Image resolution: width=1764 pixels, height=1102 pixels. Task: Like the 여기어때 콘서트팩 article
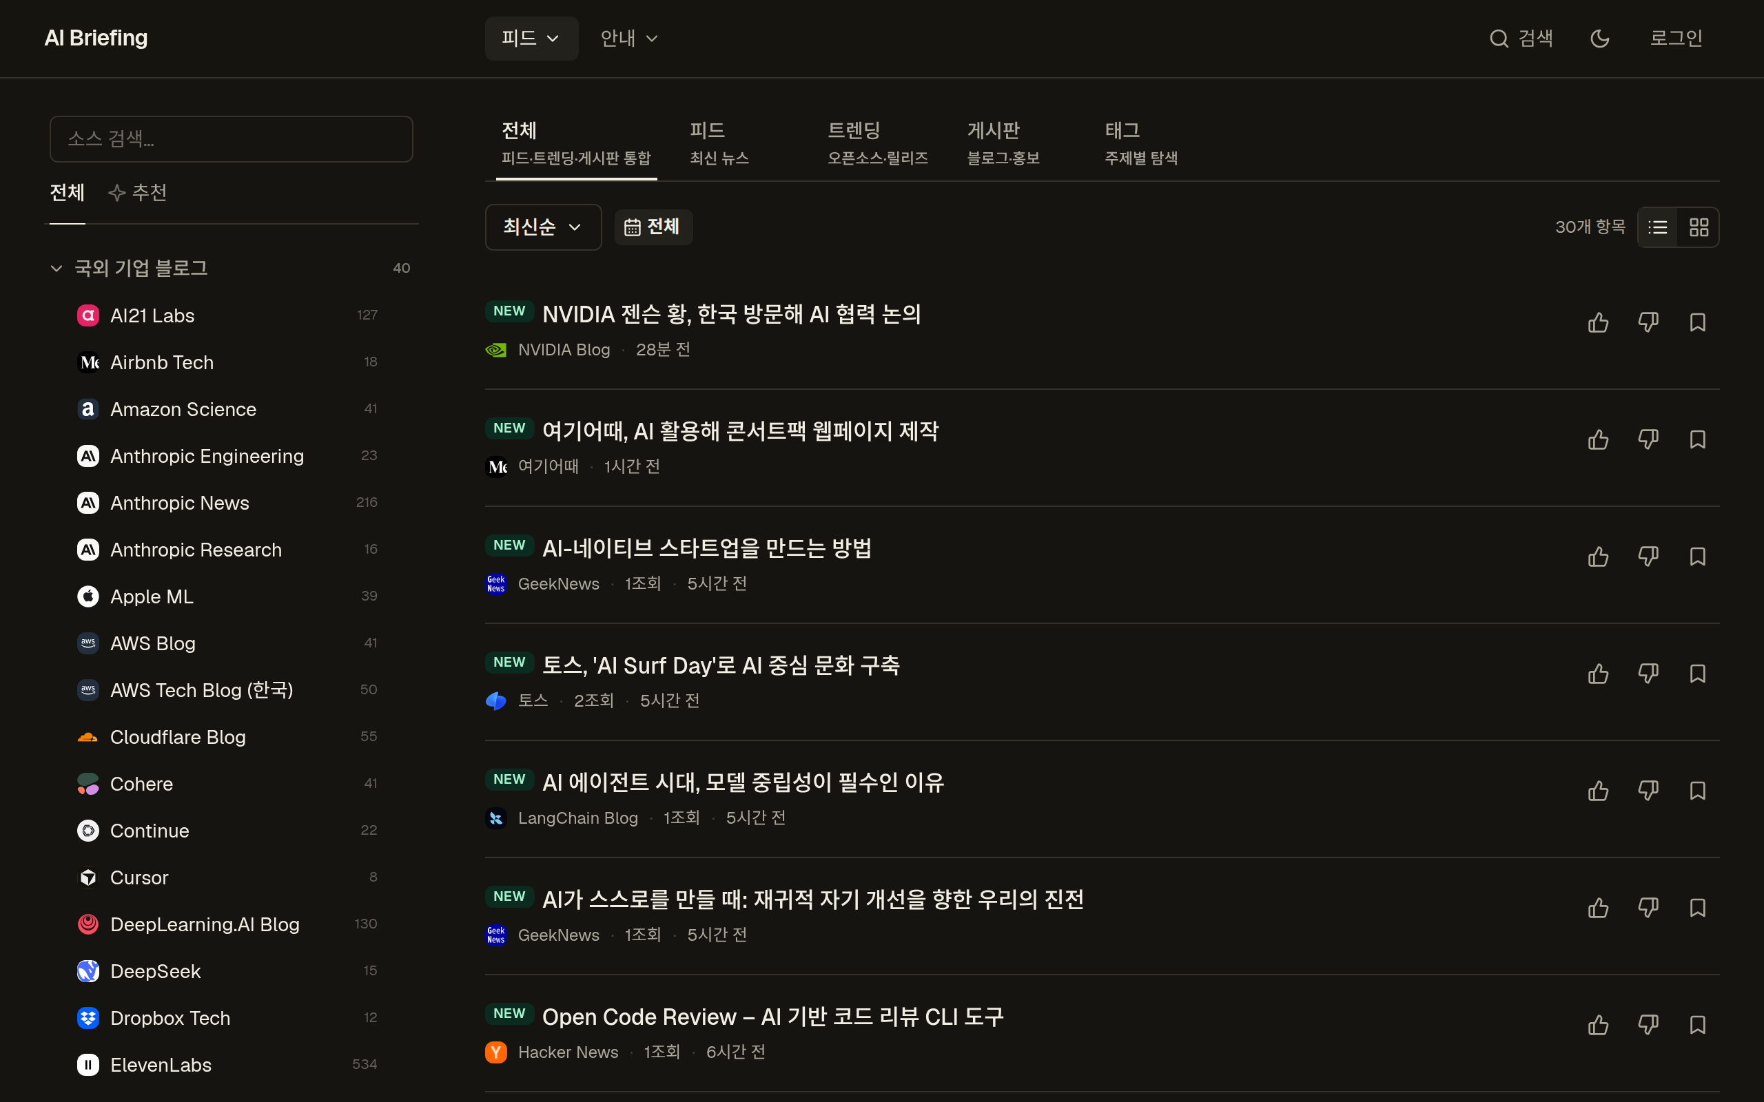click(1598, 439)
